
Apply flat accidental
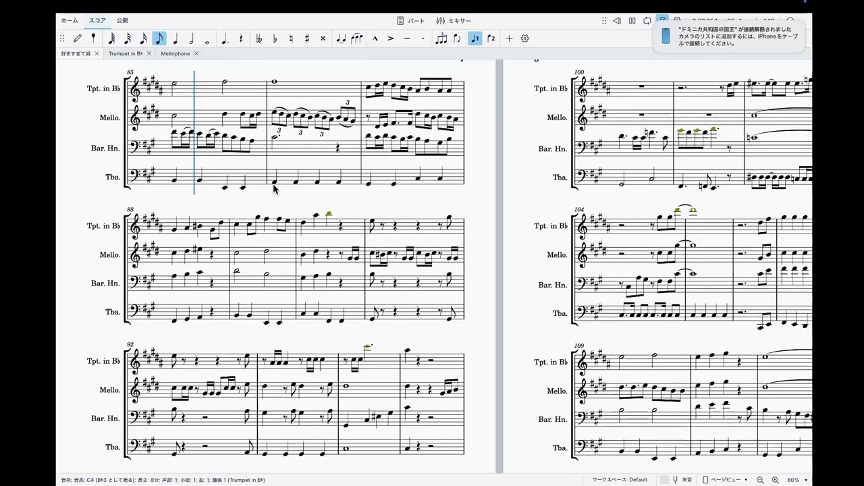[x=275, y=38]
